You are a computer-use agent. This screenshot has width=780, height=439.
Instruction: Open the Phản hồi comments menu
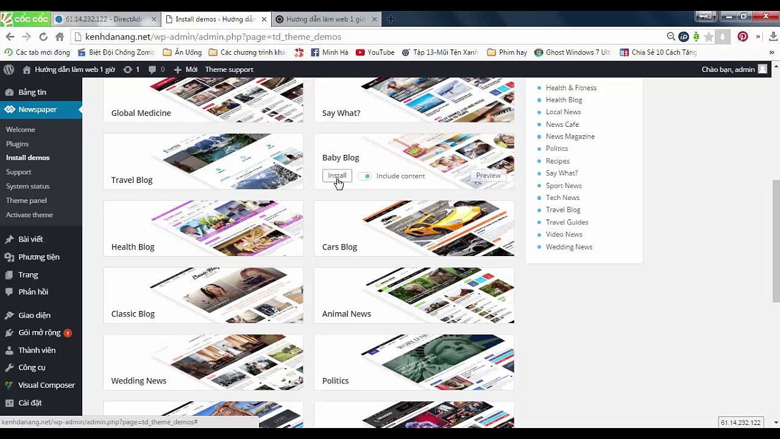41,291
